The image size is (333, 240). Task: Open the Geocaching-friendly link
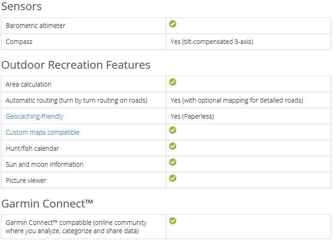pyautogui.click(x=34, y=116)
